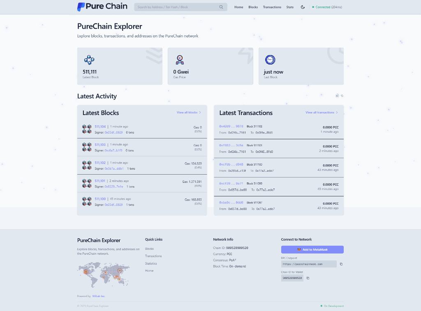Open View all transactions
This screenshot has height=311, width=421.
320,112
